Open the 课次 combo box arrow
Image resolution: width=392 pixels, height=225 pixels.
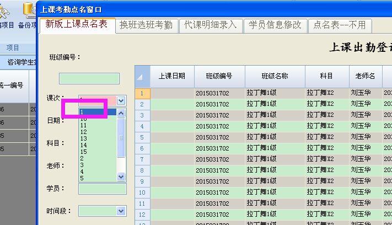[121, 100]
